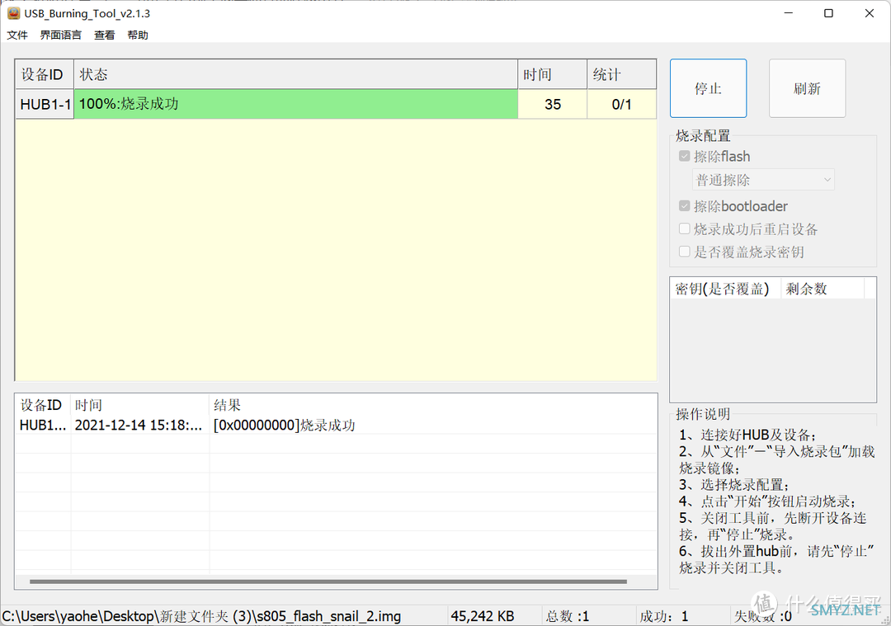Click the log 设备ID column header
The image size is (891, 626).
43,405
